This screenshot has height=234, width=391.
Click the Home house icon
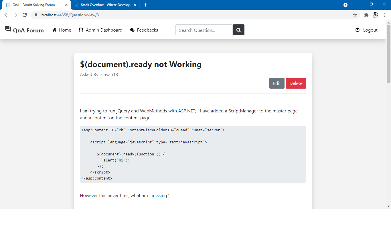point(54,30)
